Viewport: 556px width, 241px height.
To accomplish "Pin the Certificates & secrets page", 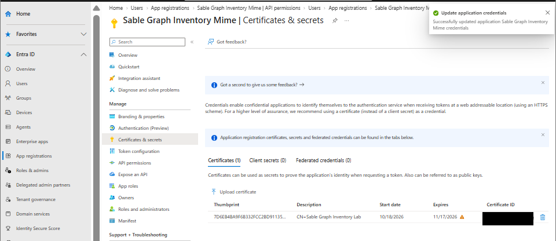I will point(334,21).
